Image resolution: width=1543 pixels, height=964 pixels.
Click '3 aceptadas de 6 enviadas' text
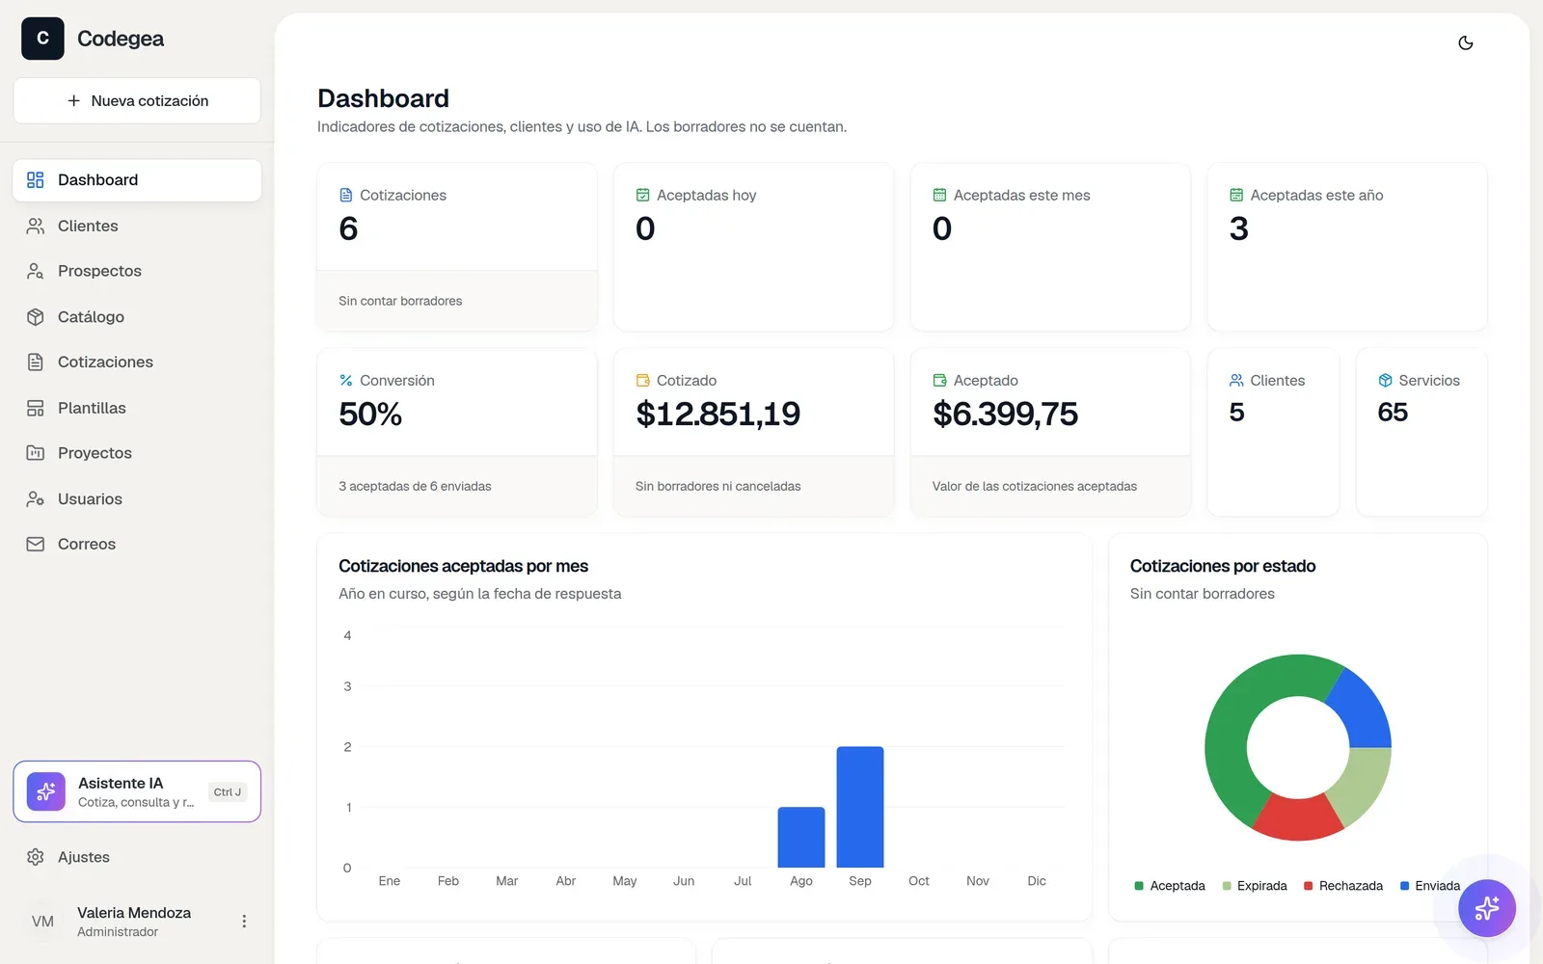pyautogui.click(x=415, y=487)
